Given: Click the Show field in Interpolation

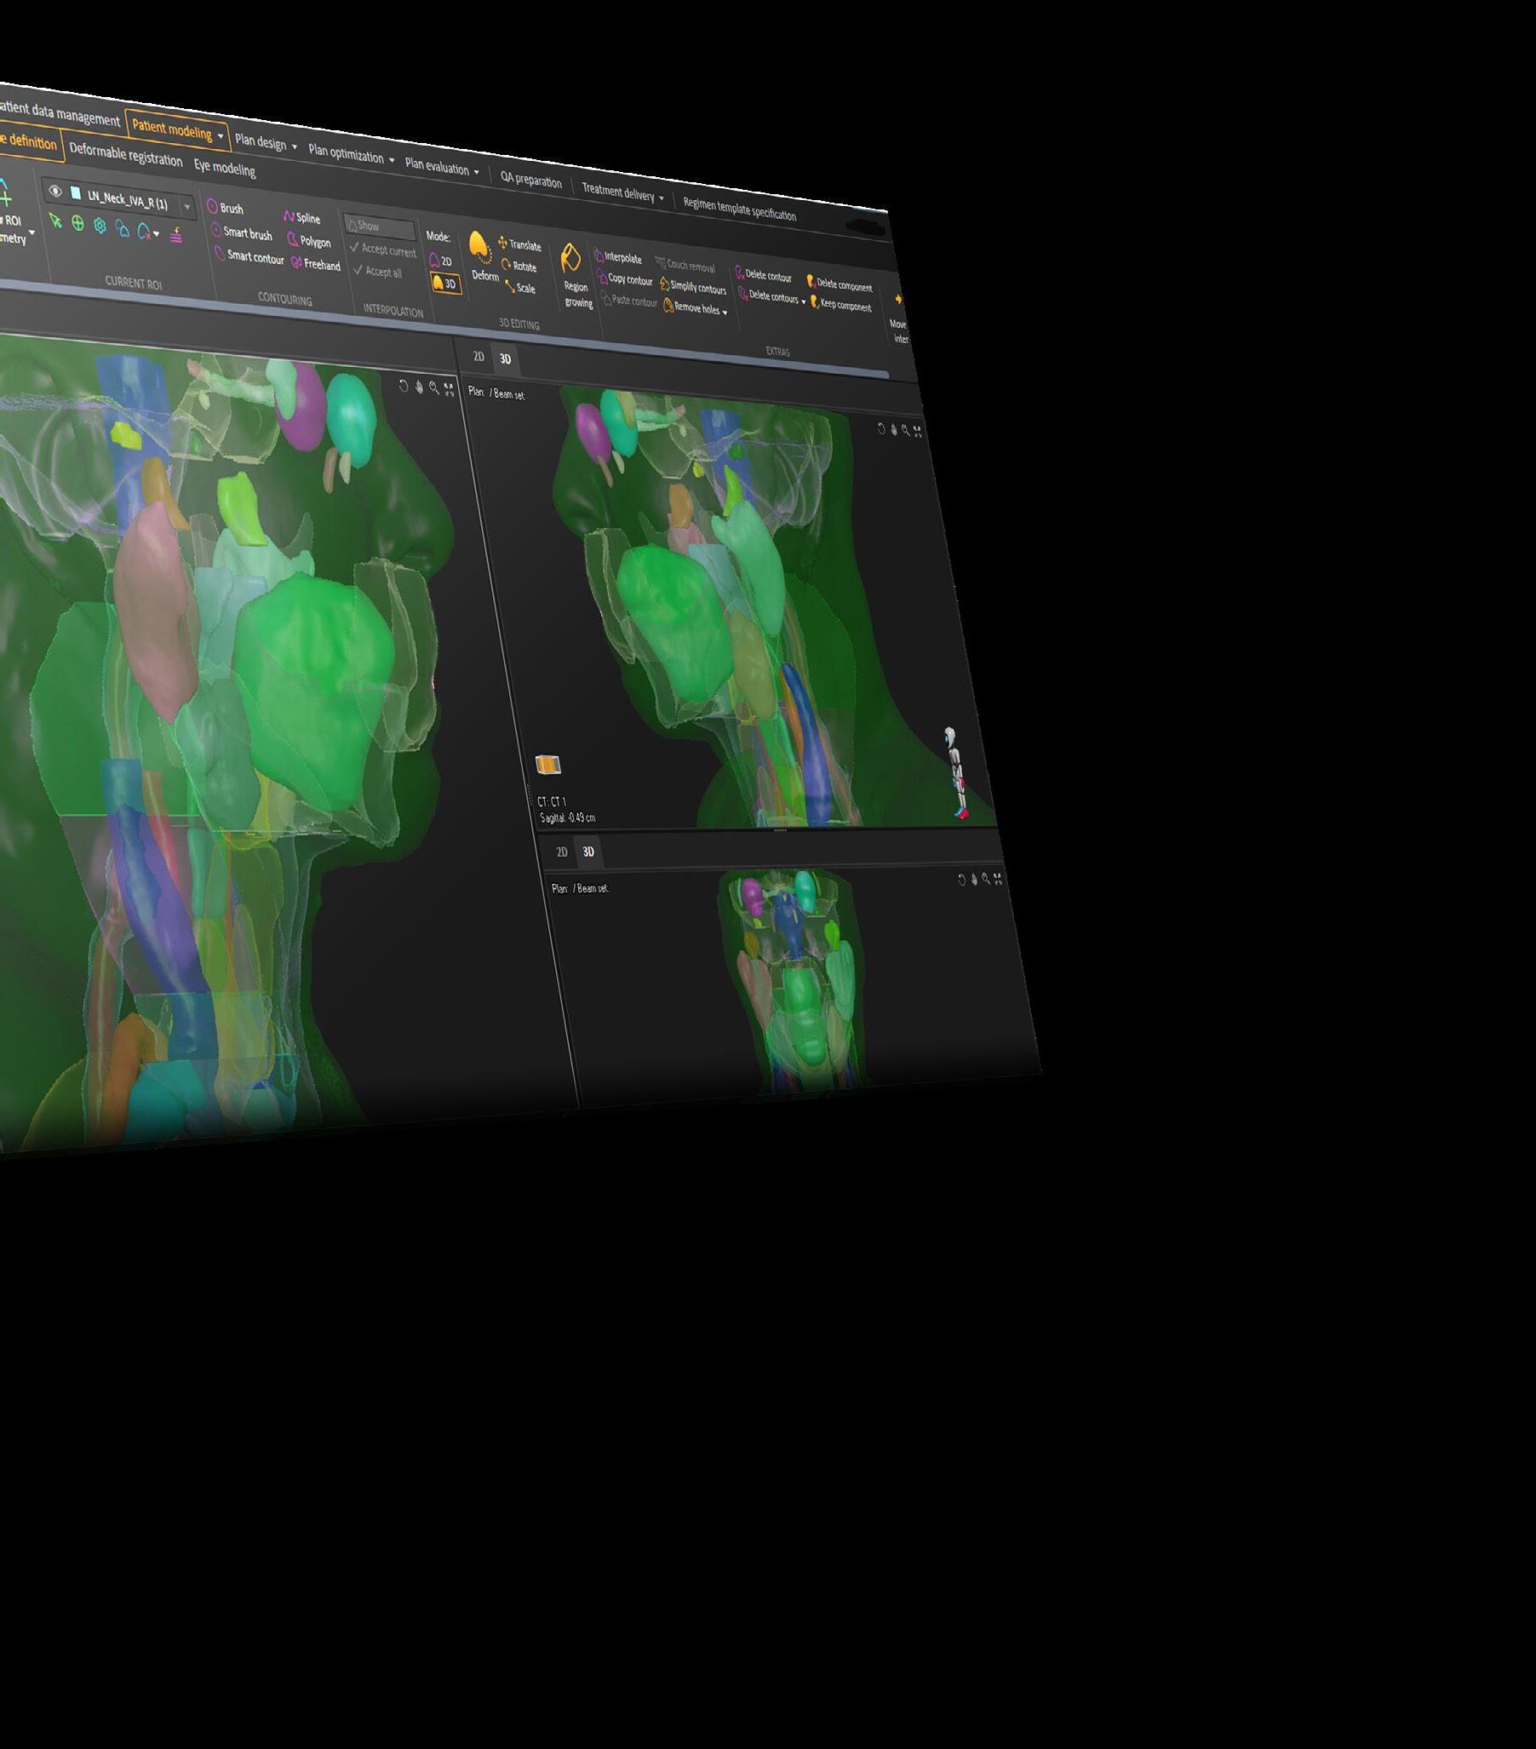Looking at the screenshot, I should click(379, 227).
